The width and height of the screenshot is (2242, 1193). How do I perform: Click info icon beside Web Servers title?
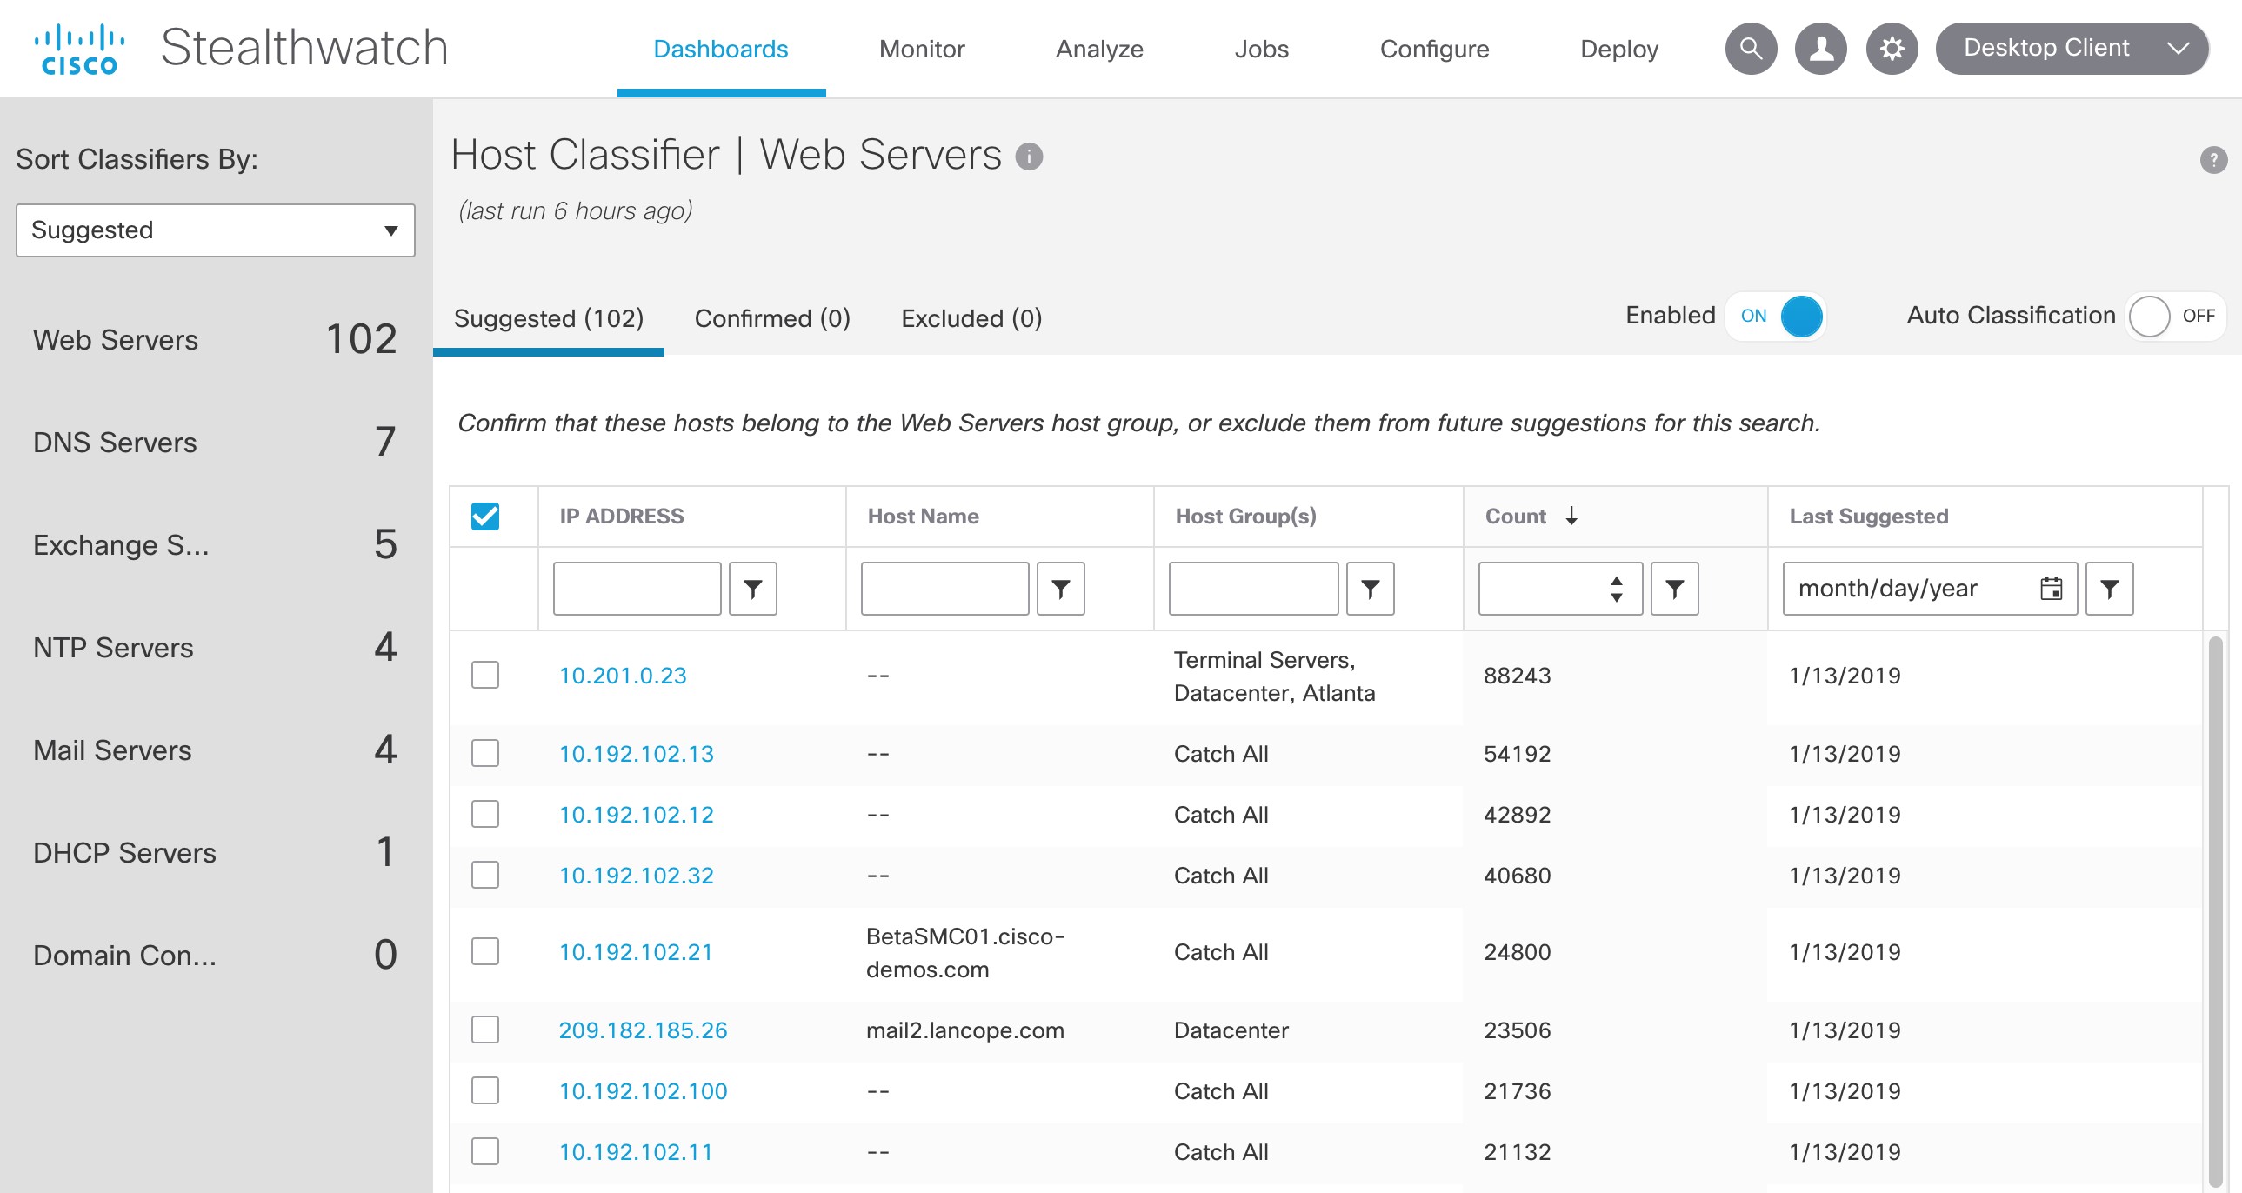tap(1029, 157)
